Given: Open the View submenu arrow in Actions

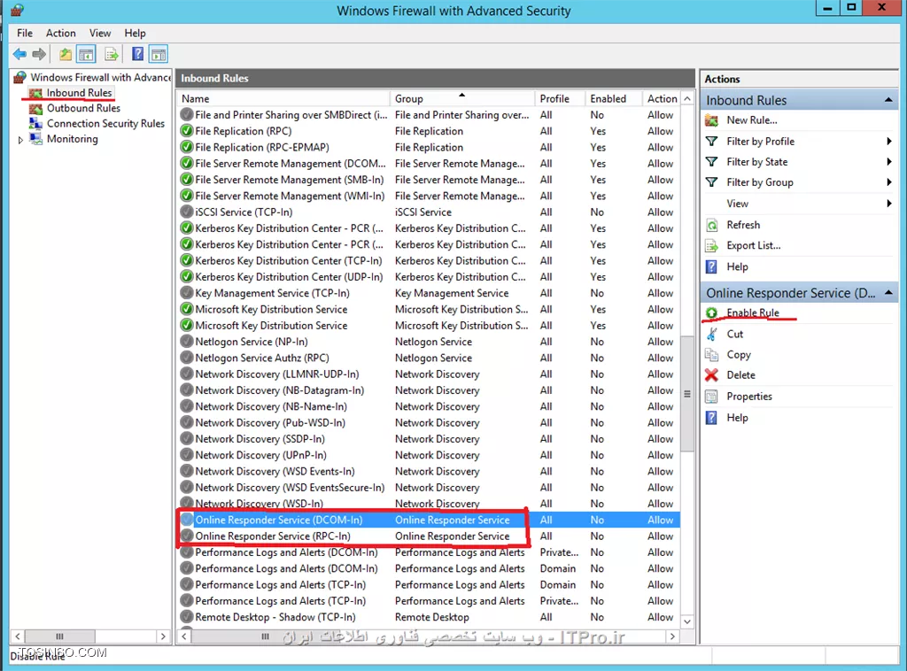Looking at the screenshot, I should coord(889,204).
